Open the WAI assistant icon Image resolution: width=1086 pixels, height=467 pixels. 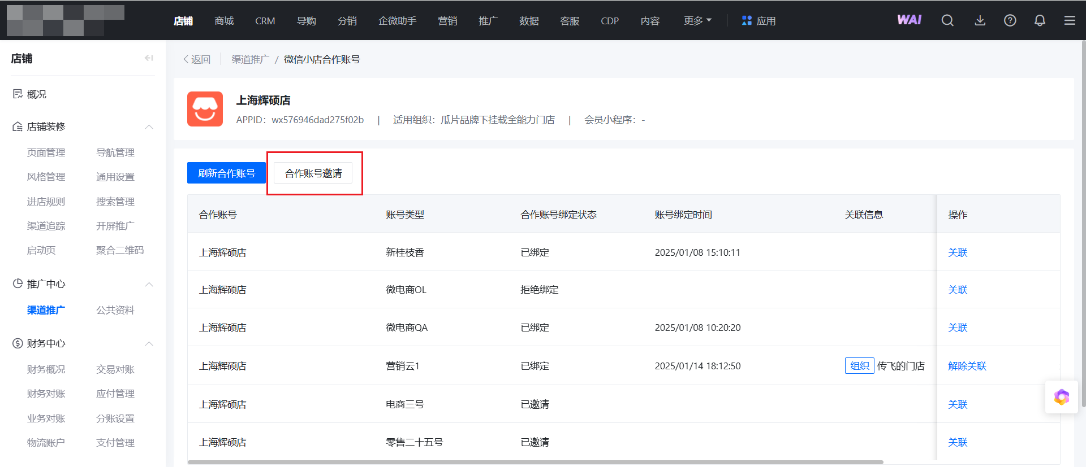909,20
